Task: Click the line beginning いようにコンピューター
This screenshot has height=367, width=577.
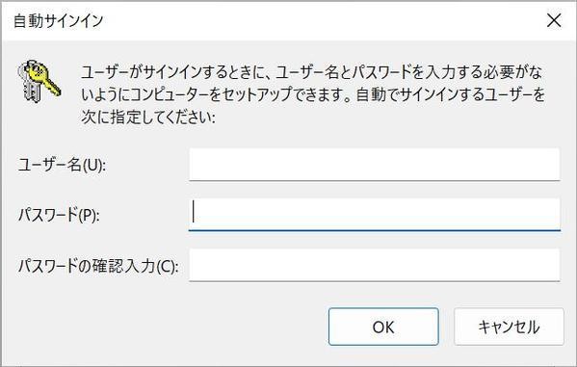Action: click(x=313, y=95)
